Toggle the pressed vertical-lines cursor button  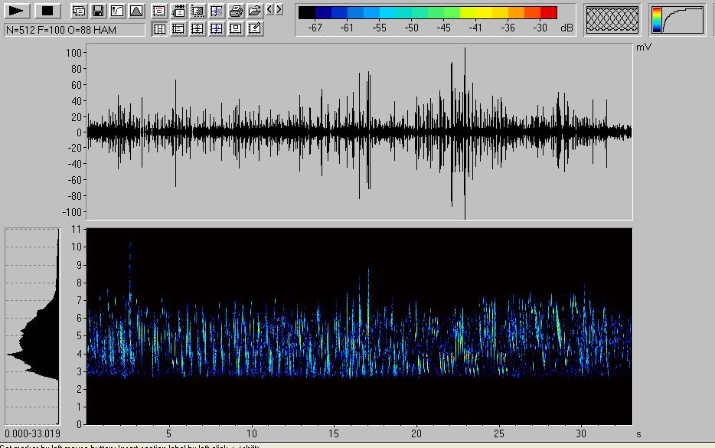159,29
